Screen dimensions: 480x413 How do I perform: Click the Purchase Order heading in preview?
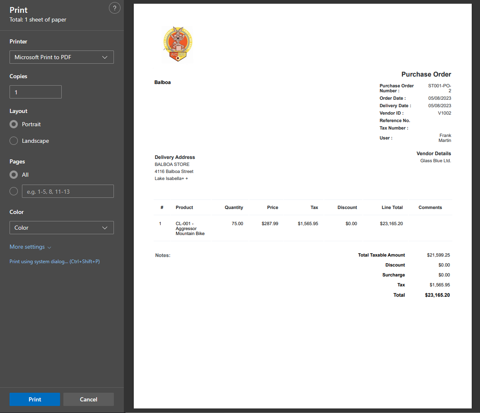point(426,74)
